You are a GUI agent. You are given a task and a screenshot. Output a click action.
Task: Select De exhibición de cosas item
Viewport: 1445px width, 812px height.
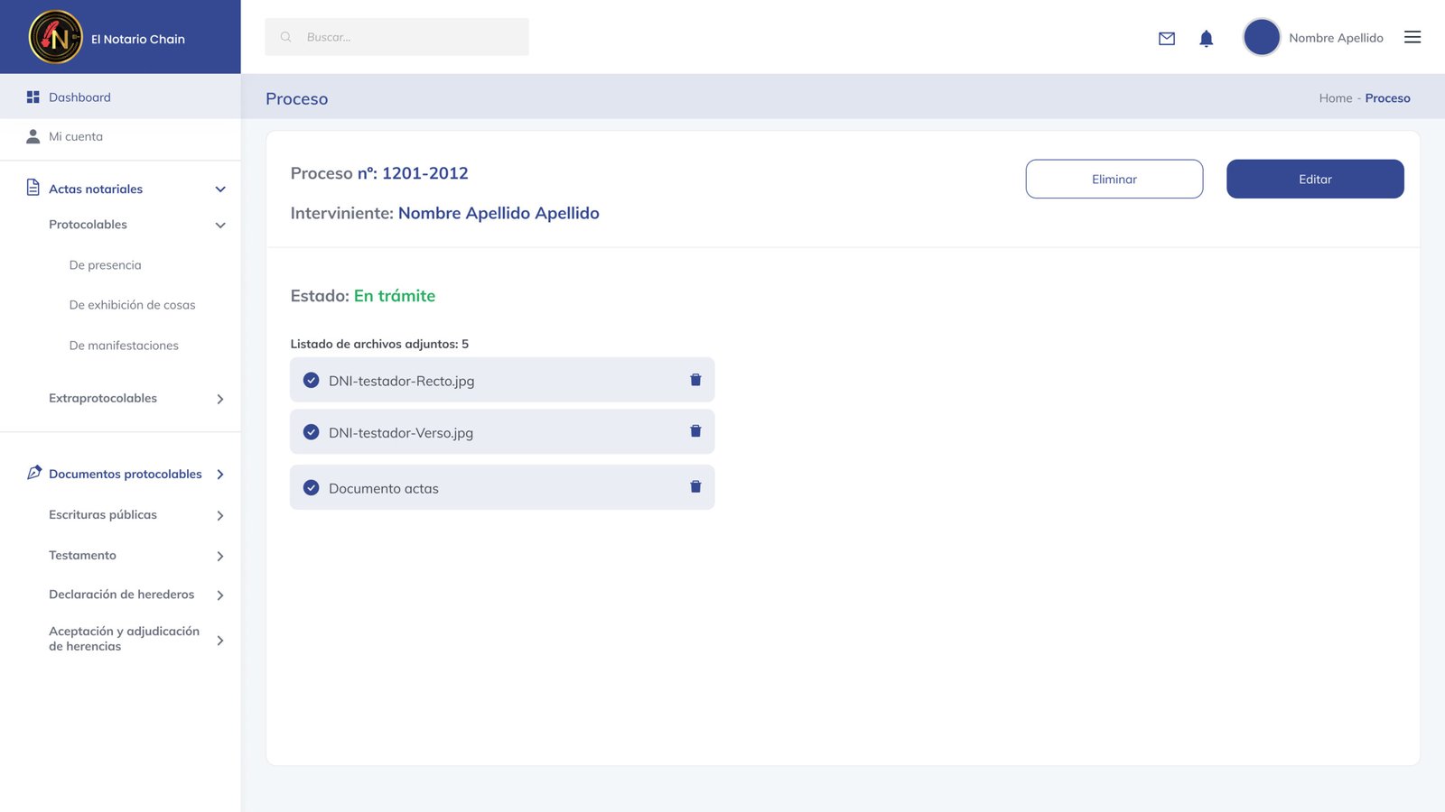pos(132,305)
